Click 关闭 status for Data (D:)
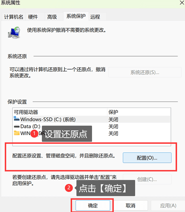185x212 pixels. click(x=113, y=127)
